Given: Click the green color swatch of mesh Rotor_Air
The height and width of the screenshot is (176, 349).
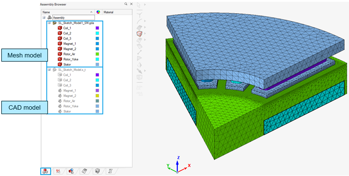Looking at the screenshot, I should point(97,54).
